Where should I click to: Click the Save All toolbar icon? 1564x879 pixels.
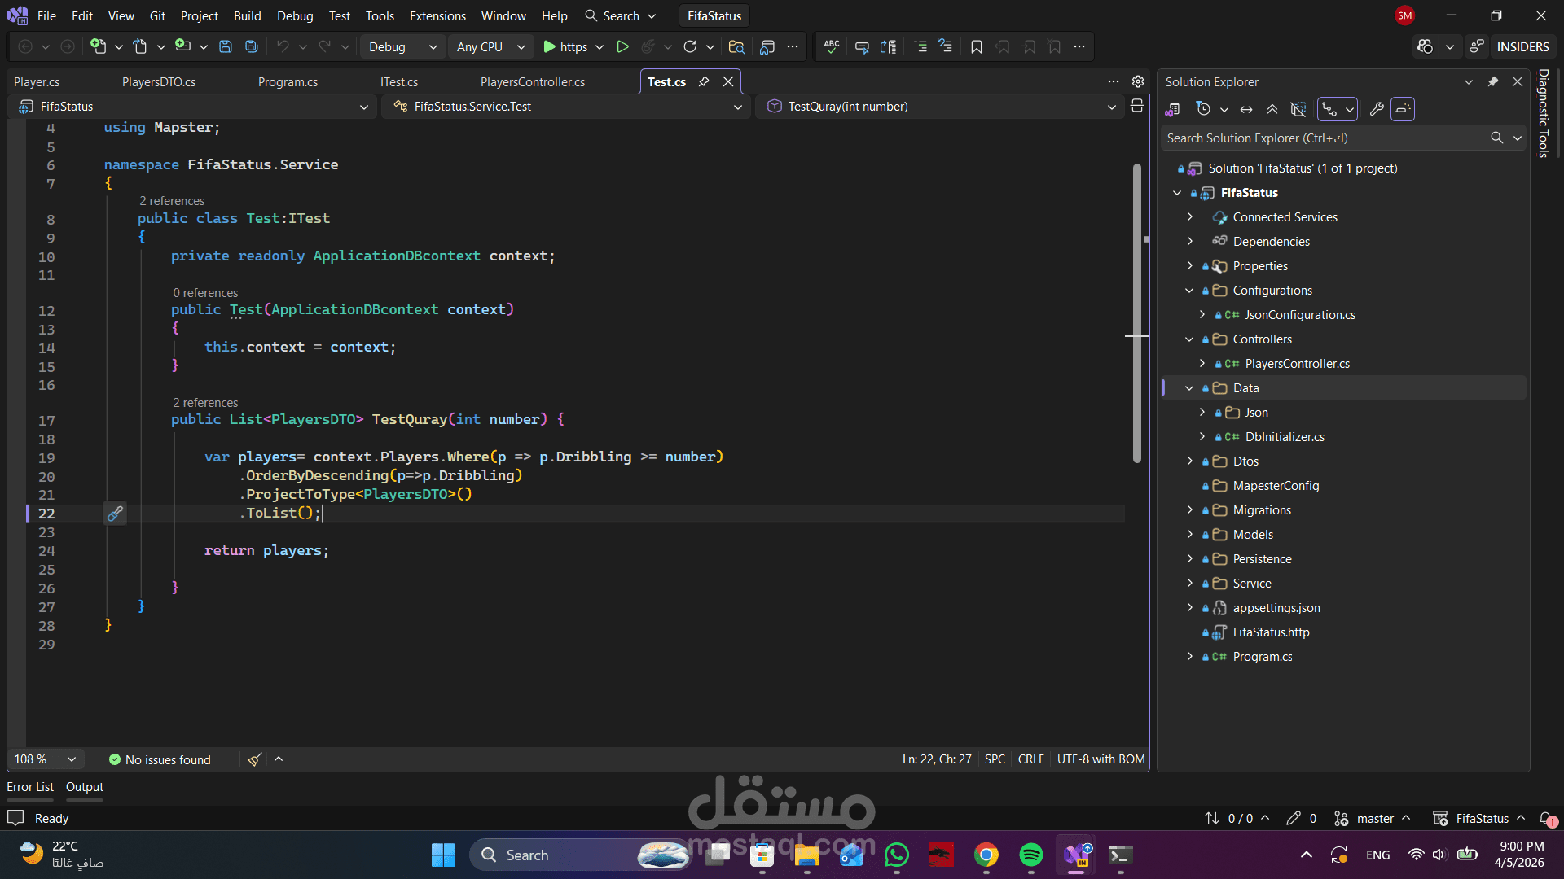click(252, 47)
